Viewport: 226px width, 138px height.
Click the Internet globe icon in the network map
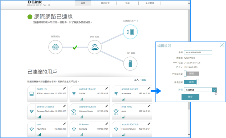click(x=55, y=47)
